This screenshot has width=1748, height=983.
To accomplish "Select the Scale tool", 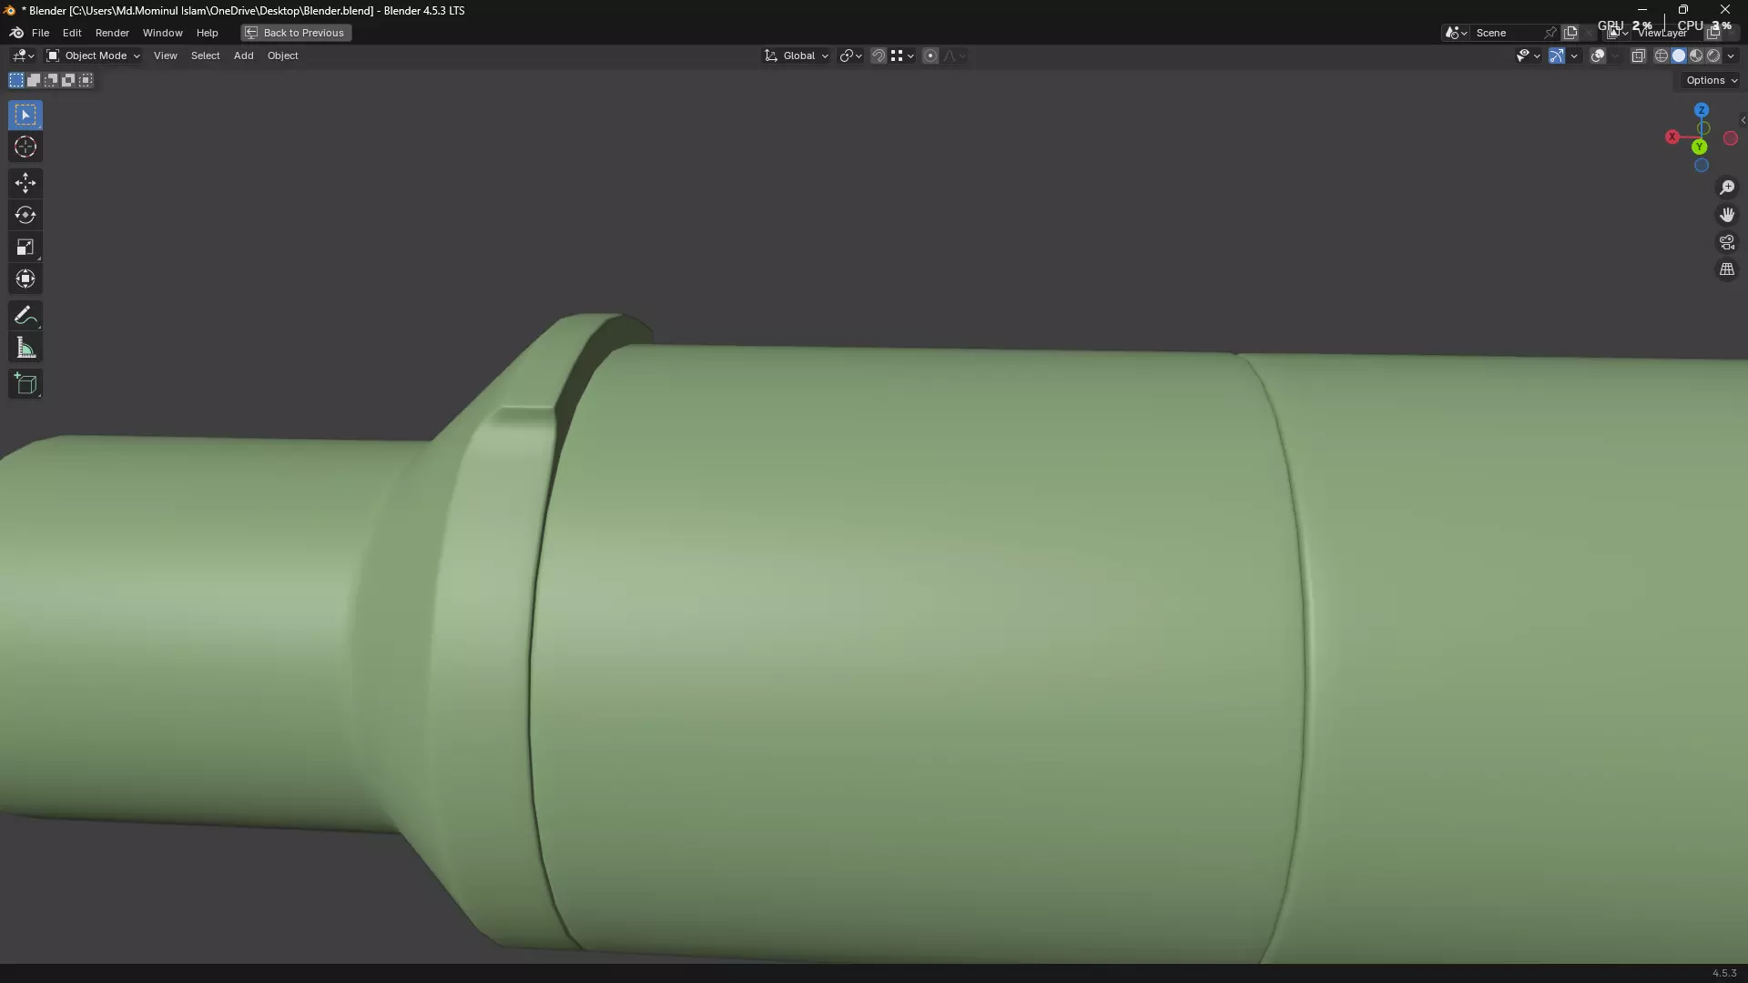I will (x=25, y=247).
